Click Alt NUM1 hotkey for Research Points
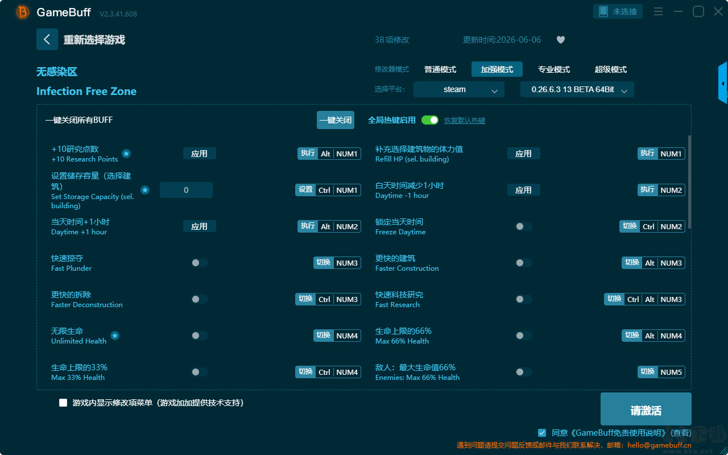Viewport: 728px width, 455px height. [x=329, y=154]
